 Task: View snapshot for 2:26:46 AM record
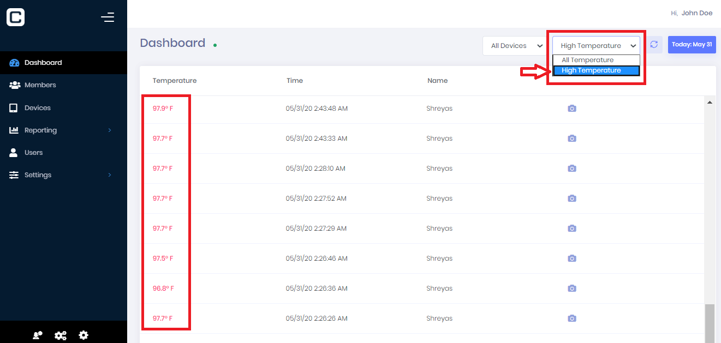[572, 258]
